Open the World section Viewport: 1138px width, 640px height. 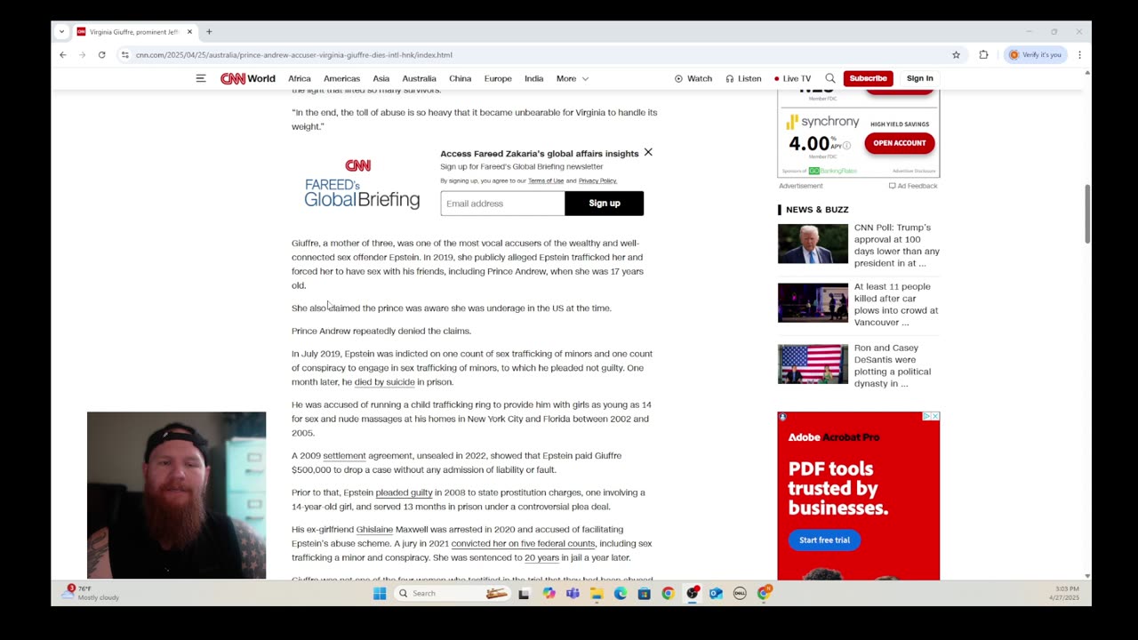pyautogui.click(x=261, y=78)
